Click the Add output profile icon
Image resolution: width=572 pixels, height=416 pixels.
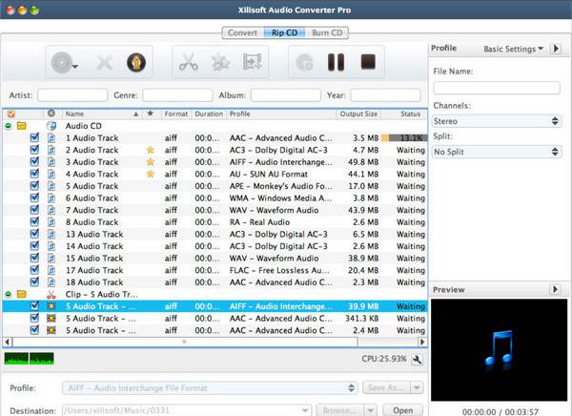253,61
